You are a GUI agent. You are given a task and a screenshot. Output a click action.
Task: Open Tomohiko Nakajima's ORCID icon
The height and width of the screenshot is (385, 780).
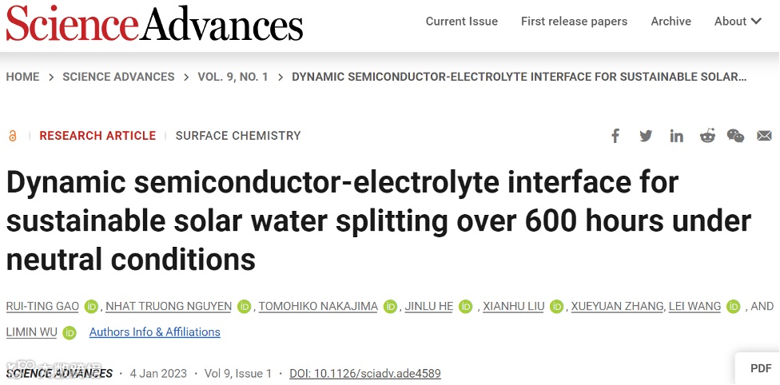[x=390, y=307]
